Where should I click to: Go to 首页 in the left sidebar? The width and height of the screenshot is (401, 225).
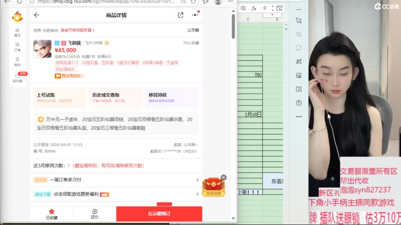(17, 32)
